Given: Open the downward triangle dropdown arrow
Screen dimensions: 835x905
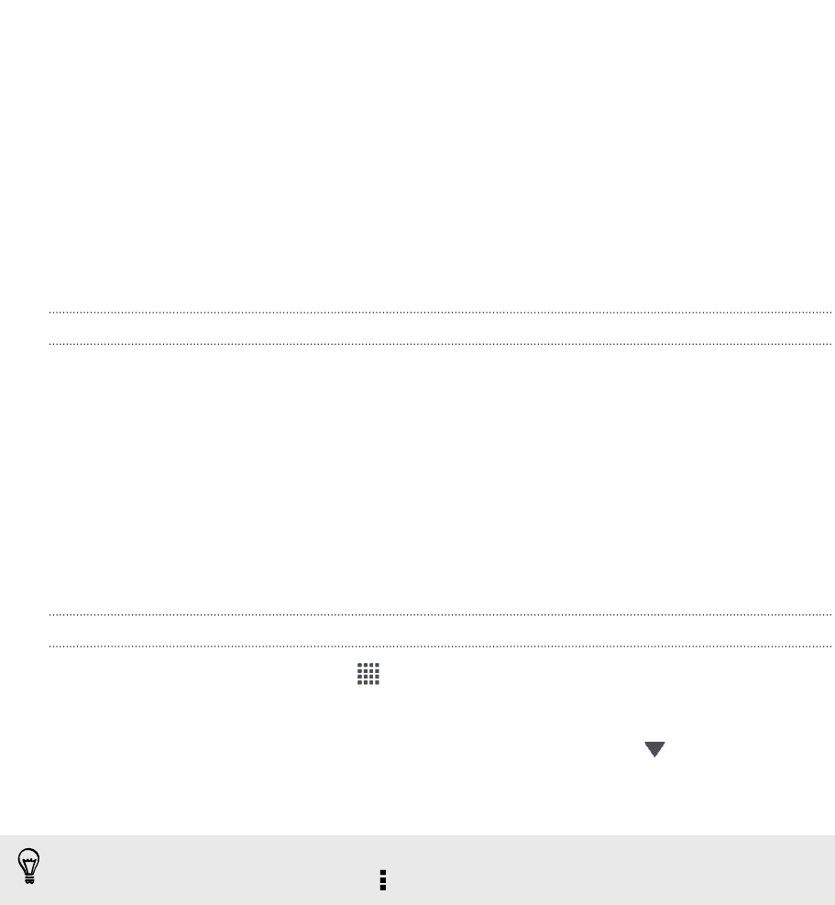Looking at the screenshot, I should 655,749.
